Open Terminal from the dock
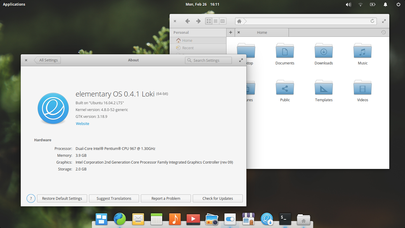 point(285,219)
